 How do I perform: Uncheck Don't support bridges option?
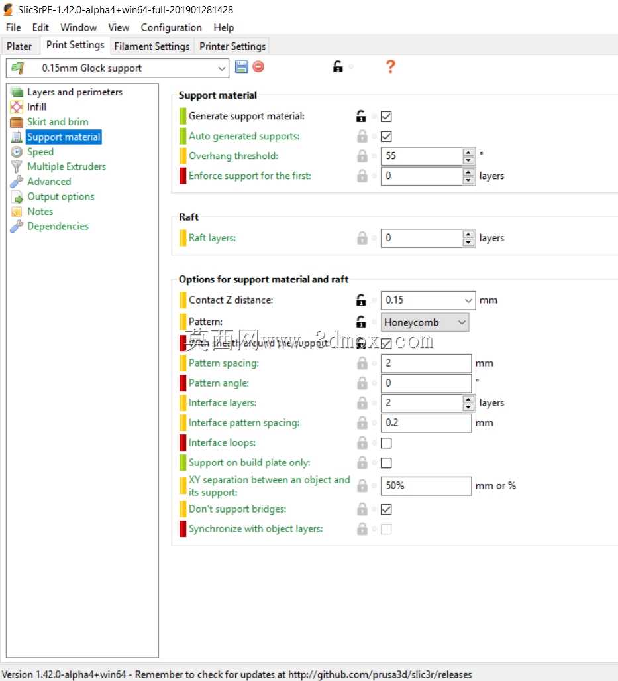(386, 509)
